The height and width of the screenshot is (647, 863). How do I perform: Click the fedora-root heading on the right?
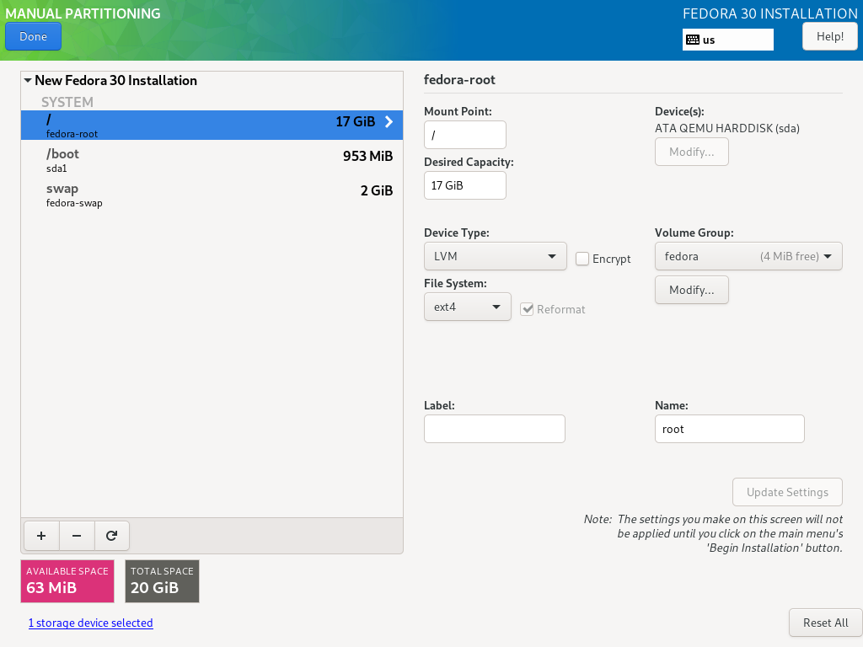(x=459, y=80)
